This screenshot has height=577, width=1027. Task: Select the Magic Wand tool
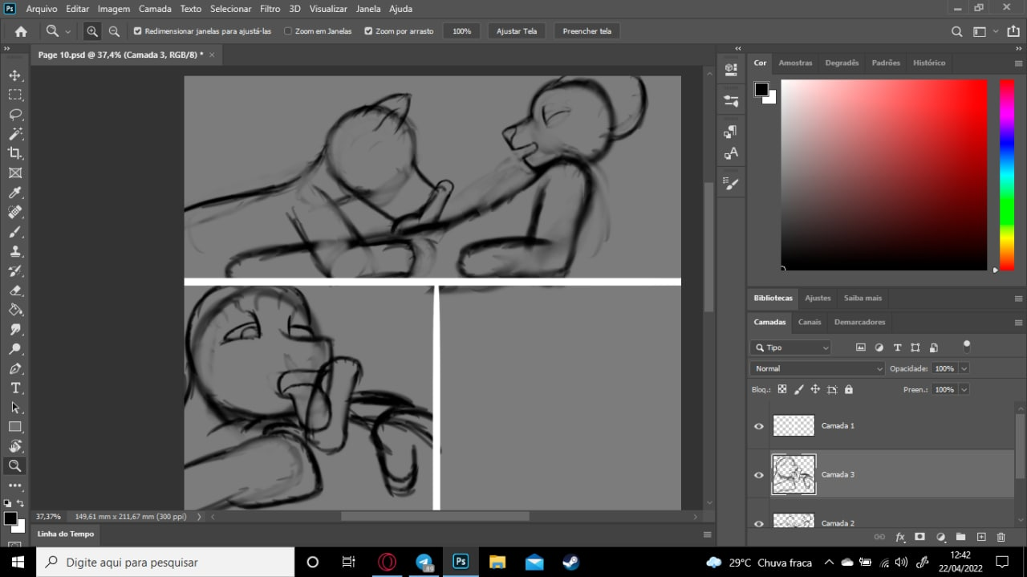[x=14, y=134]
